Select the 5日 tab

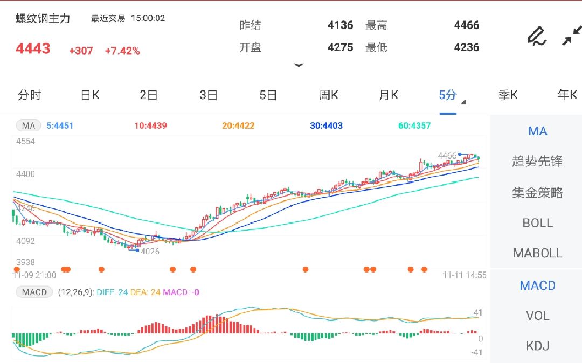[268, 95]
